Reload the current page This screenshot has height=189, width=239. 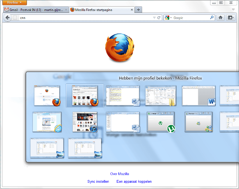(159, 18)
